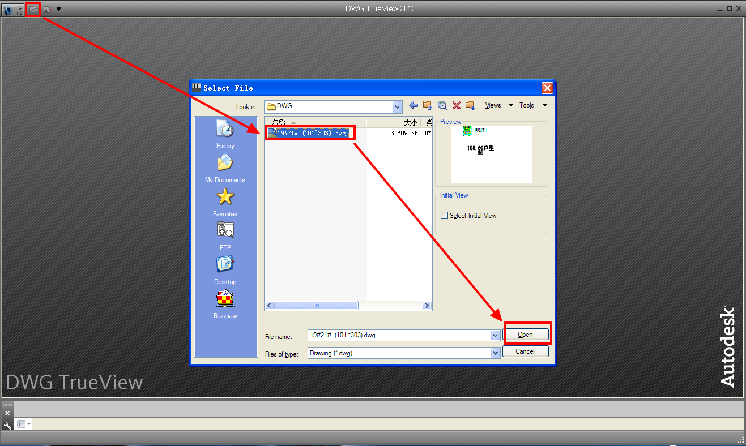Viewport: 746px width, 446px height.
Task: Open the DWG TrueView application menu button
Action: click(12, 9)
